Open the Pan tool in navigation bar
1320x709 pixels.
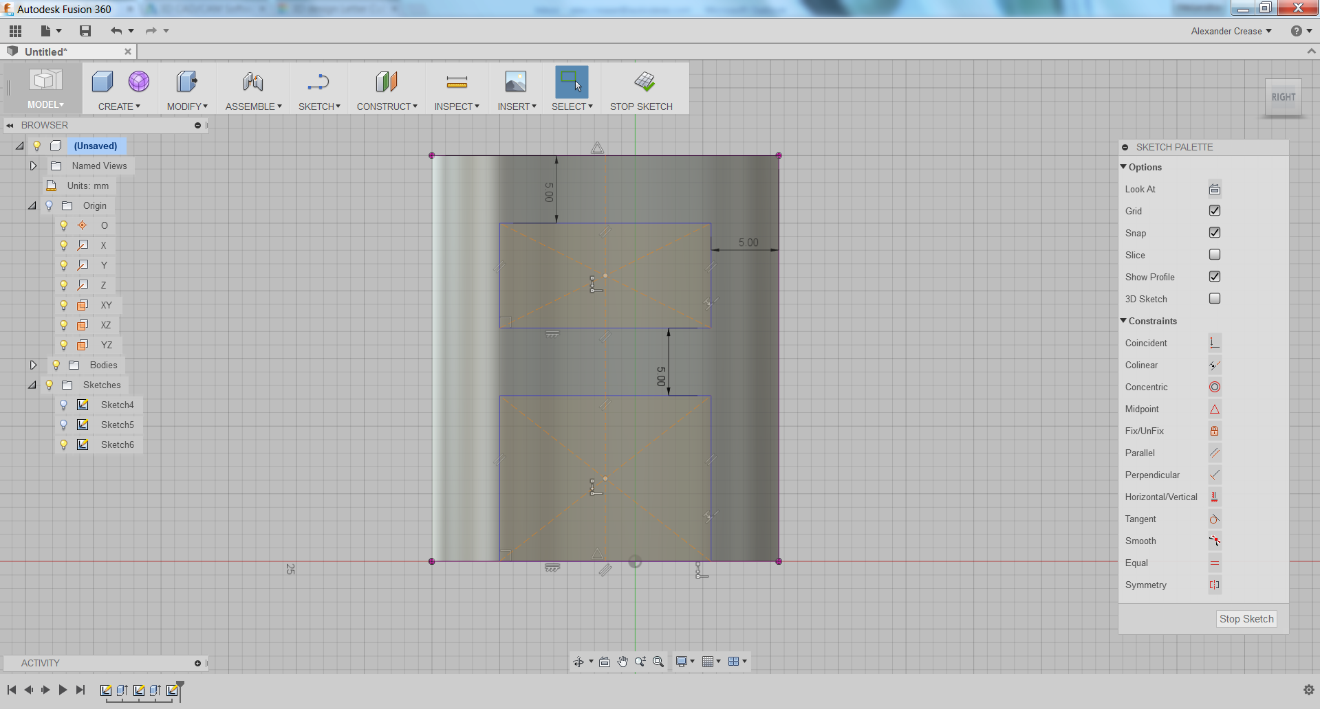tap(623, 662)
